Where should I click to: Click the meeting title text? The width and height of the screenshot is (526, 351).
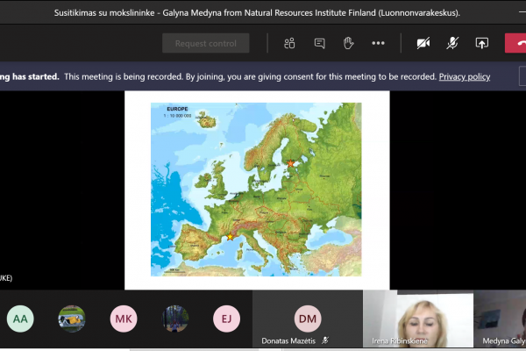(257, 13)
